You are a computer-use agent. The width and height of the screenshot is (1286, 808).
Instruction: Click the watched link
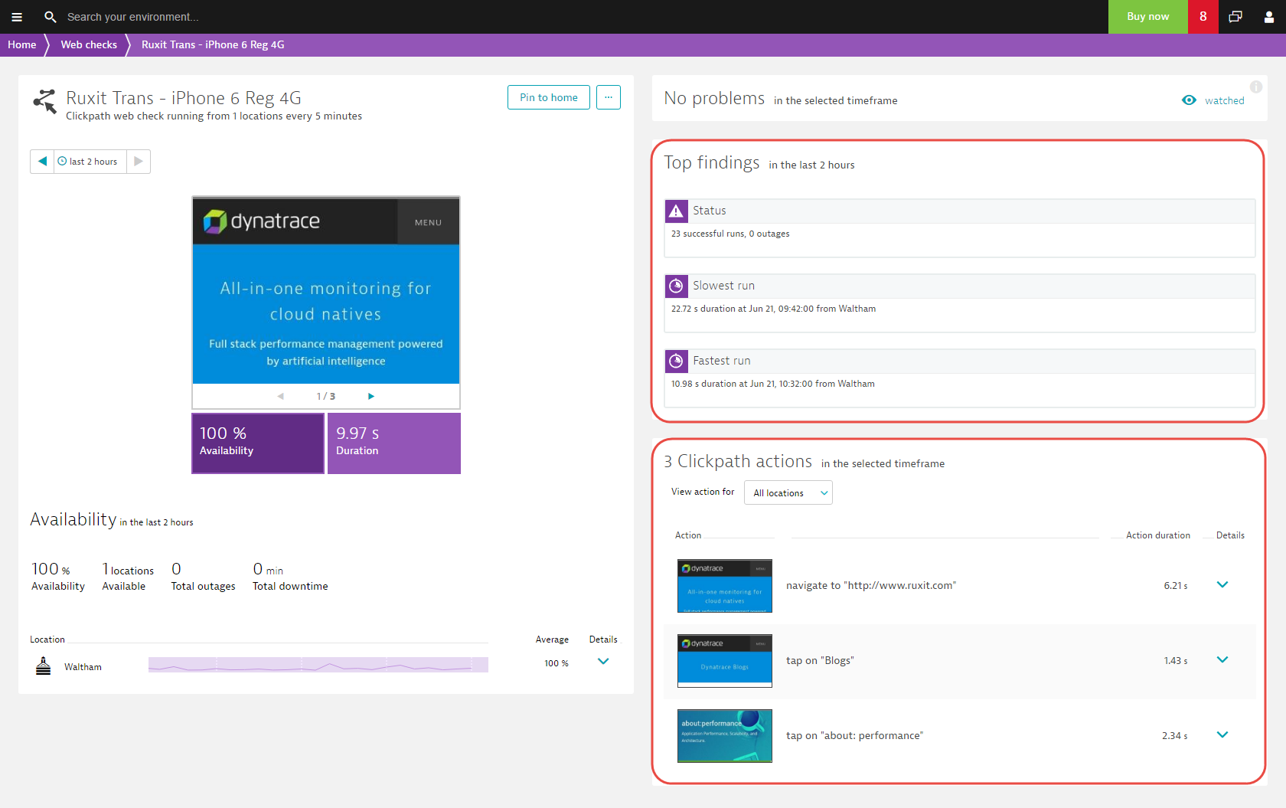pyautogui.click(x=1225, y=100)
